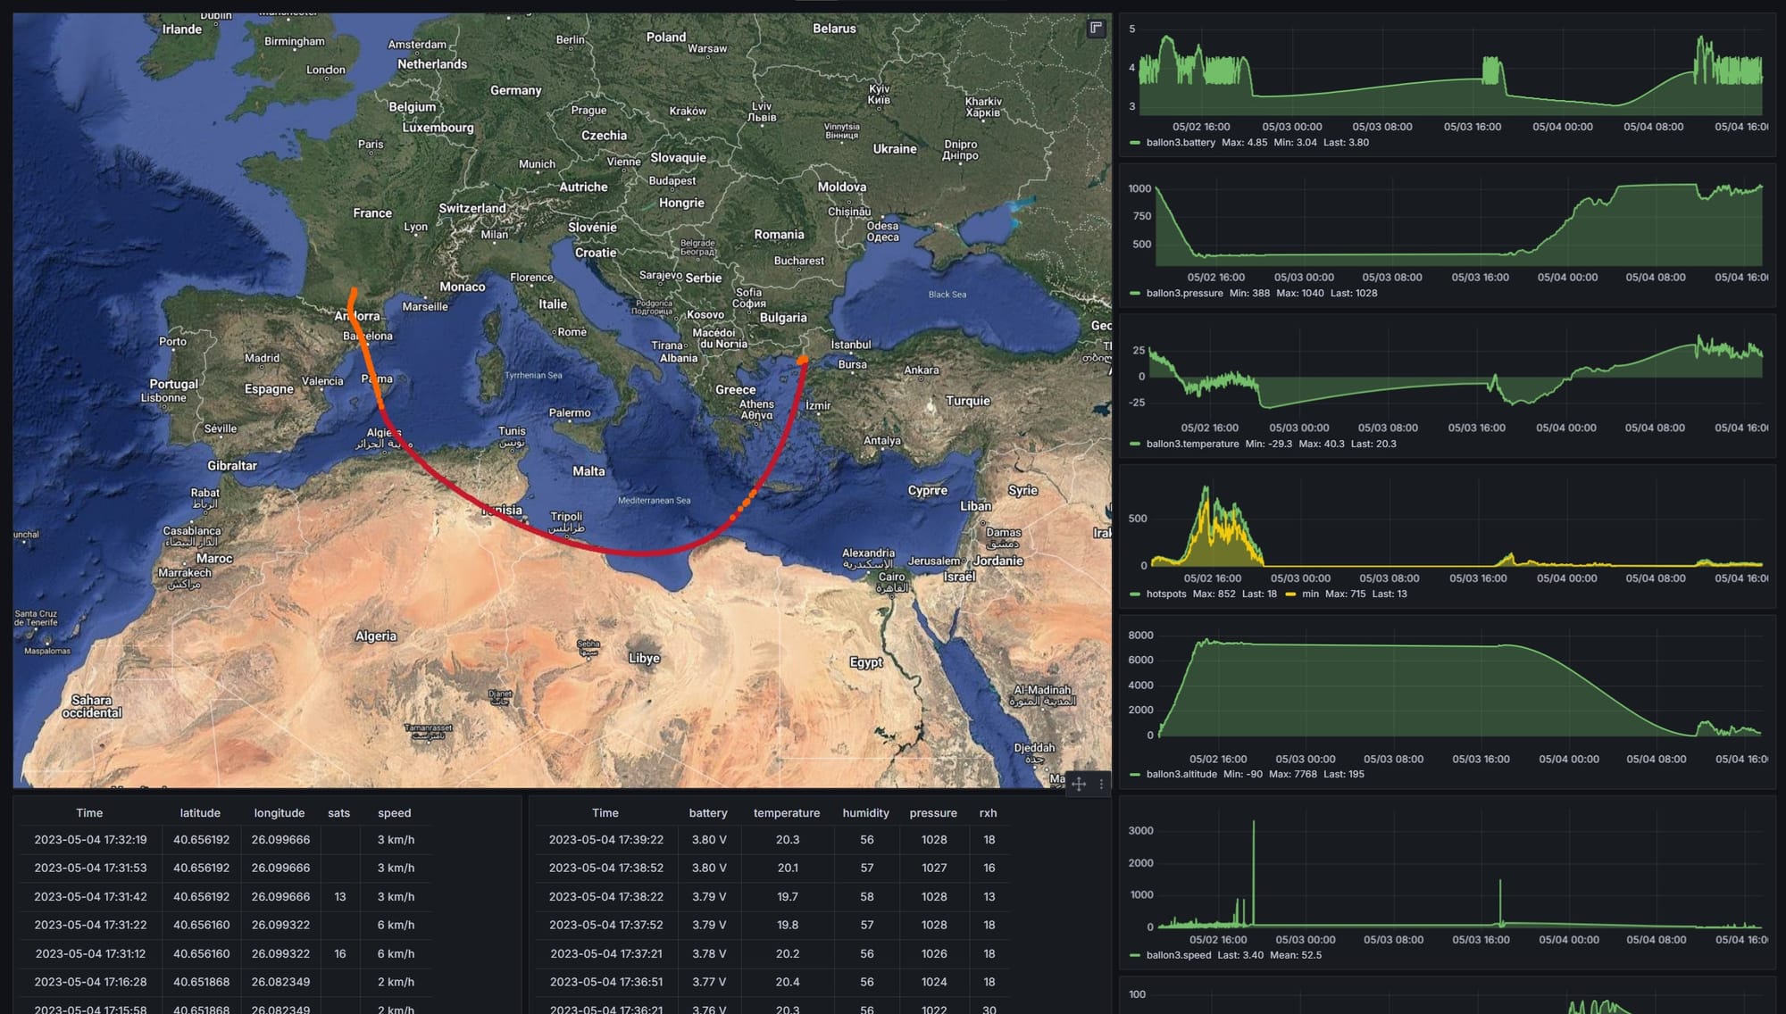Click the green line icon beside ballon3.battery legend
The height and width of the screenshot is (1014, 1786).
[1134, 142]
